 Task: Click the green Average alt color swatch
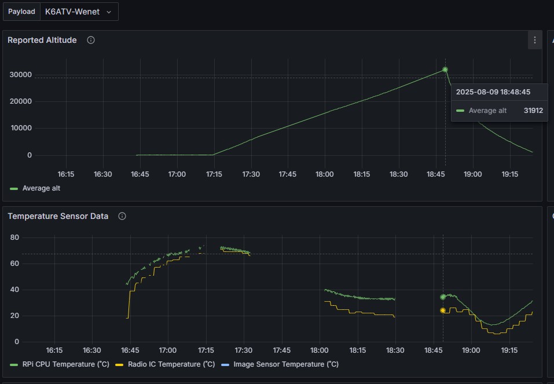point(14,188)
